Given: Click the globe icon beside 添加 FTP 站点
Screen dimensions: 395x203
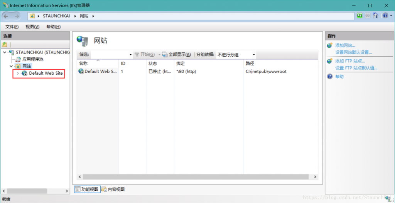Looking at the screenshot, I should (x=329, y=61).
